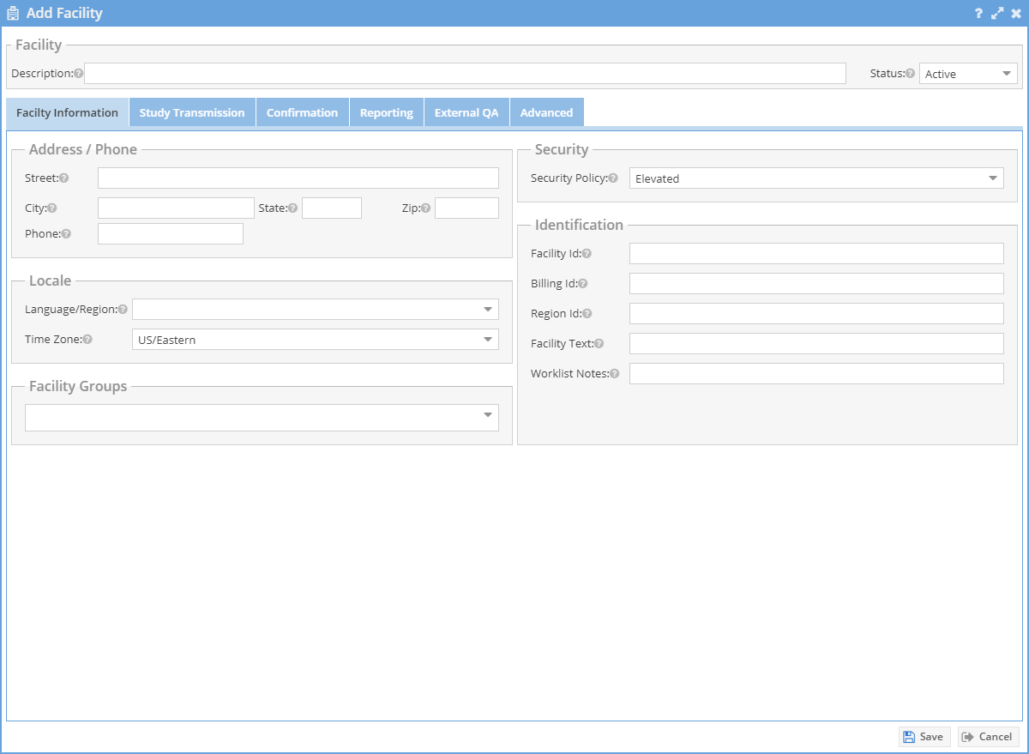
Task: Click the Billing Id input field
Action: pos(816,284)
